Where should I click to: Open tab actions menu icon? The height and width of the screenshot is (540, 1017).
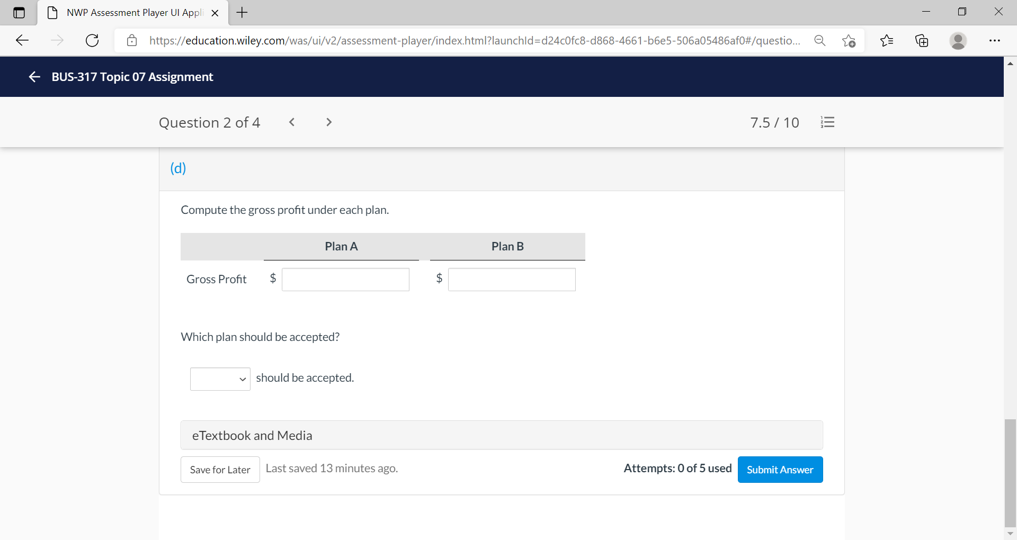pyautogui.click(x=19, y=13)
